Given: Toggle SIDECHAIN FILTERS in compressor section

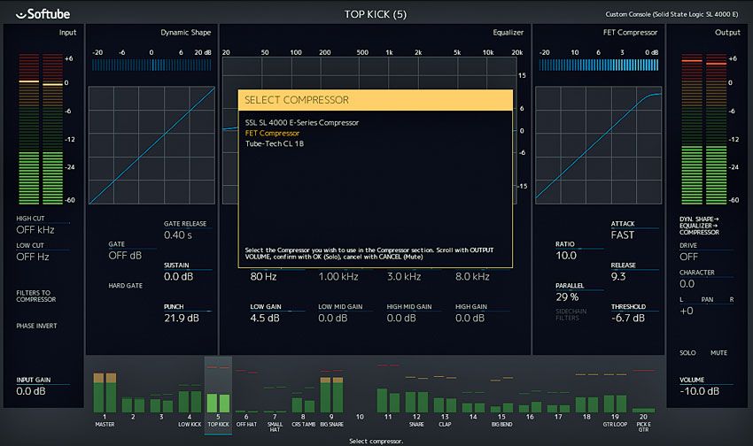Looking at the screenshot, I should pyautogui.click(x=571, y=315).
